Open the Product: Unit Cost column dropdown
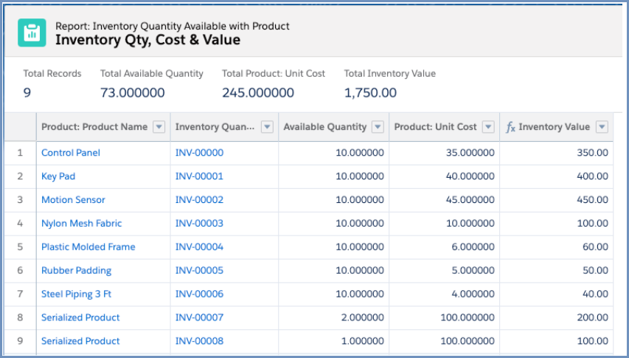 click(488, 127)
